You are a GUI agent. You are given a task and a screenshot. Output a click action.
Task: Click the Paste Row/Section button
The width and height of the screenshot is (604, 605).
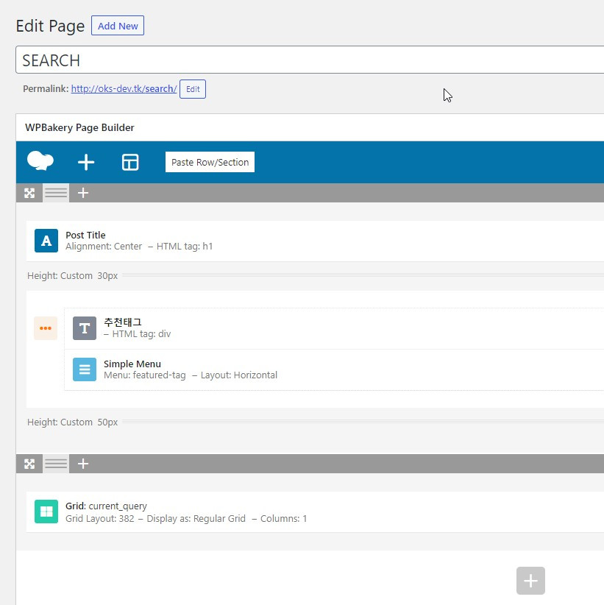click(x=210, y=162)
